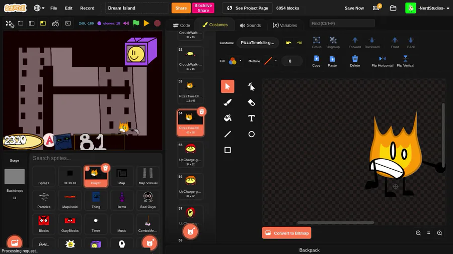Select the Rectangle tool
Screen dimensions: 453x254
pyautogui.click(x=228, y=150)
